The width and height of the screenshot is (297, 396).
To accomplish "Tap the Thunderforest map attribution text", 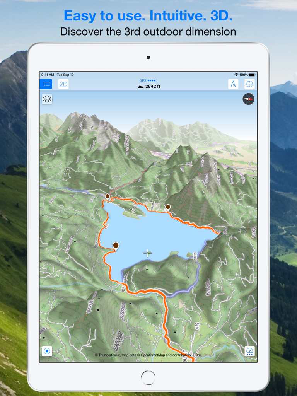I will pos(148,355).
